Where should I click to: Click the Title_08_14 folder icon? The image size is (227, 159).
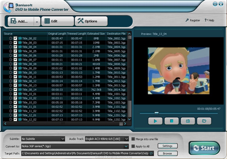(20, 89)
